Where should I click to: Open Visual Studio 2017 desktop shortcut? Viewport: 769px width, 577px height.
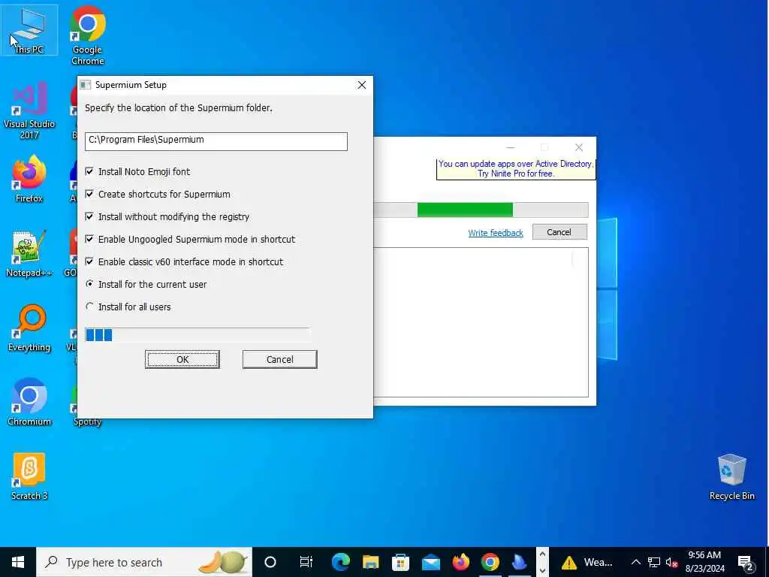click(x=29, y=111)
